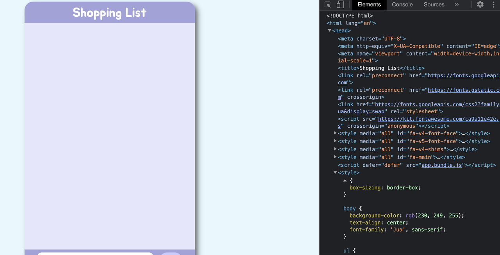Viewport: 500px width, 255px height.
Task: Open the googleapis css2 stylesheet link
Action: point(437,105)
